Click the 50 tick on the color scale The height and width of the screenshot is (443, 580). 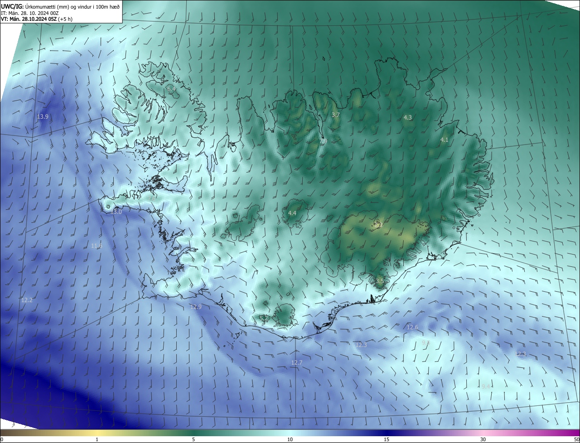(576, 439)
